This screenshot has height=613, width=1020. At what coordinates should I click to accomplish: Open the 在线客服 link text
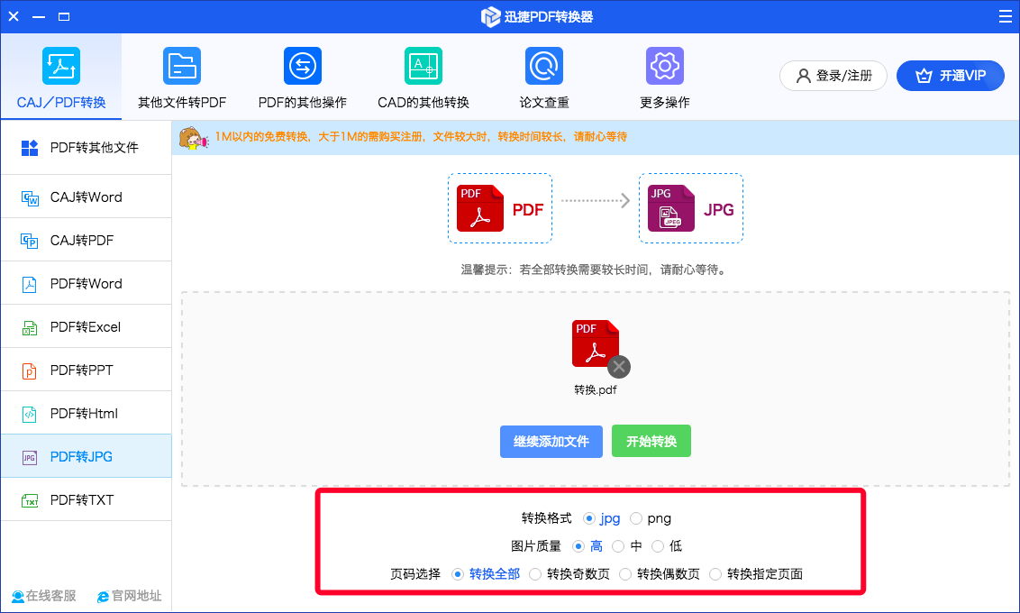[50, 596]
